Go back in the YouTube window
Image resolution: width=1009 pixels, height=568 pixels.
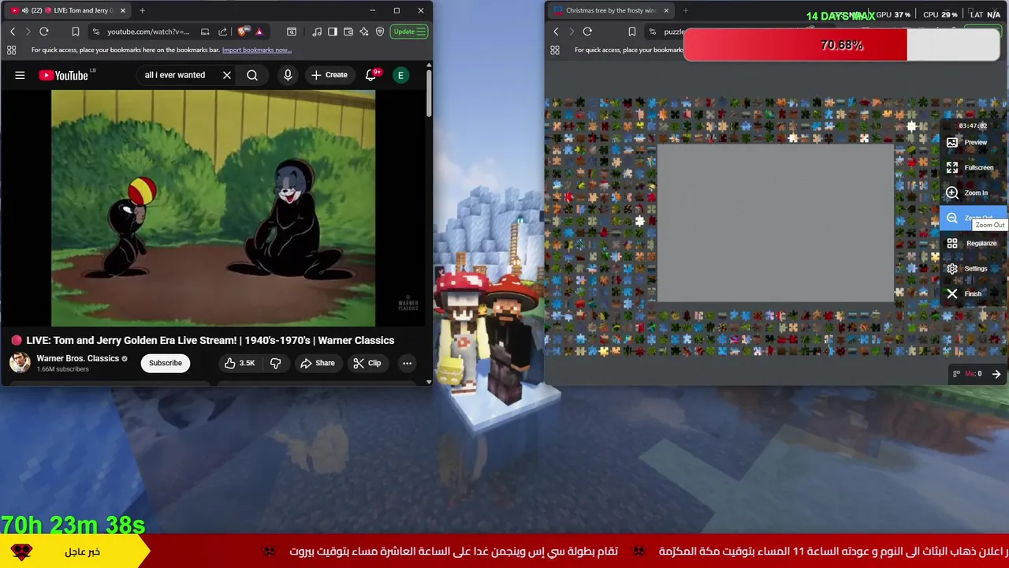(13, 32)
